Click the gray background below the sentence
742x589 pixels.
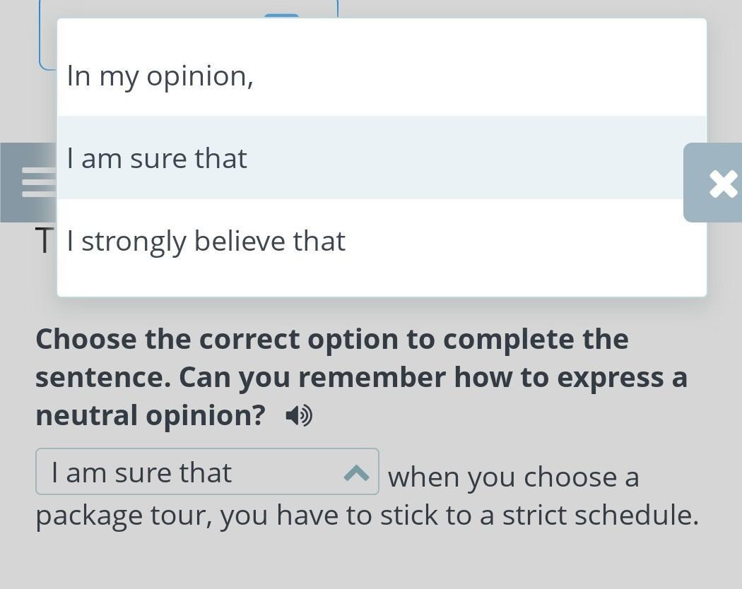[371, 561]
